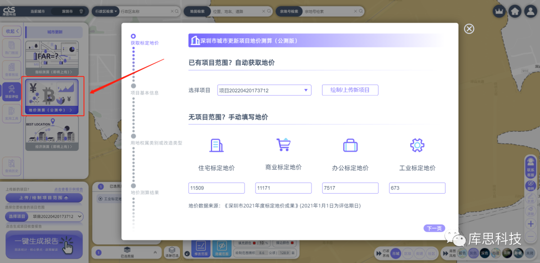Open the 地价测算（公测中） card

tap(51, 97)
